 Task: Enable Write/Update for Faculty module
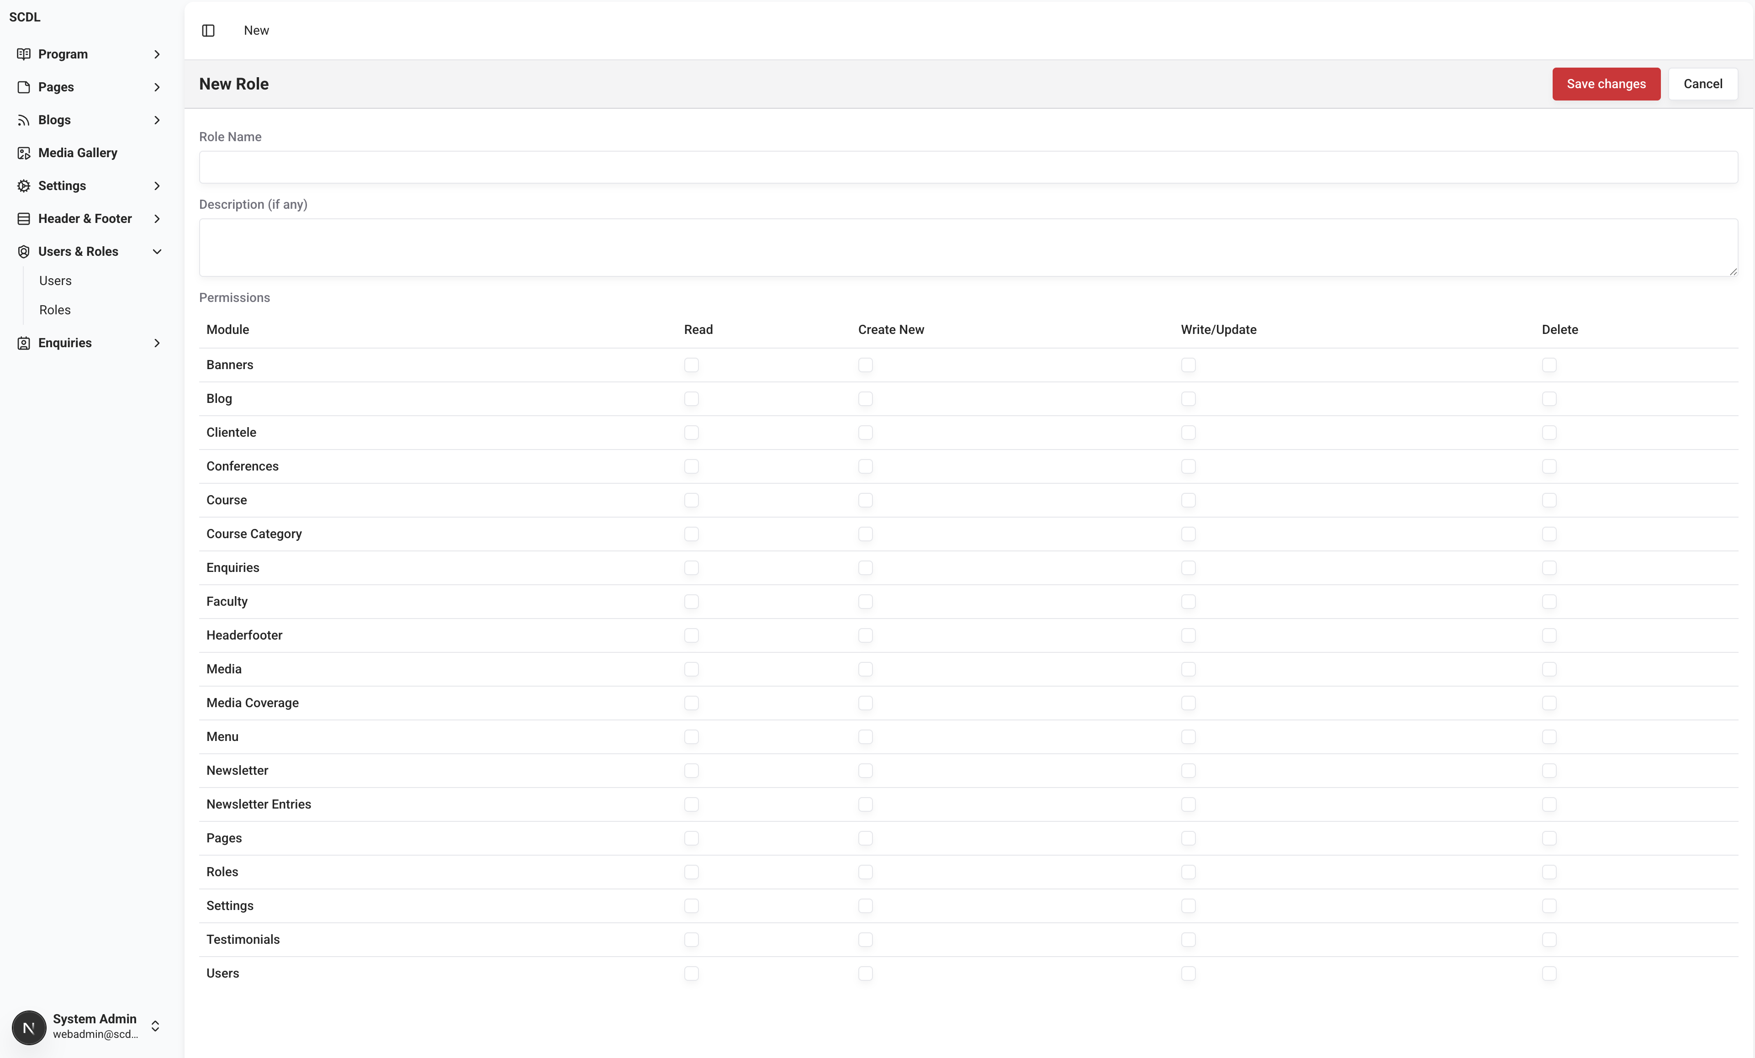(1188, 601)
